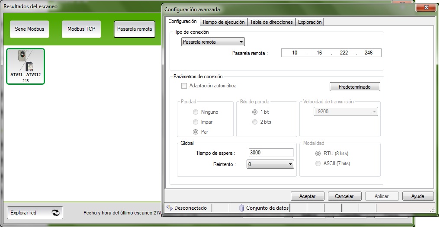Choose the 1 bit stop bits option
This screenshot has height=227, width=440.
pyautogui.click(x=255, y=112)
